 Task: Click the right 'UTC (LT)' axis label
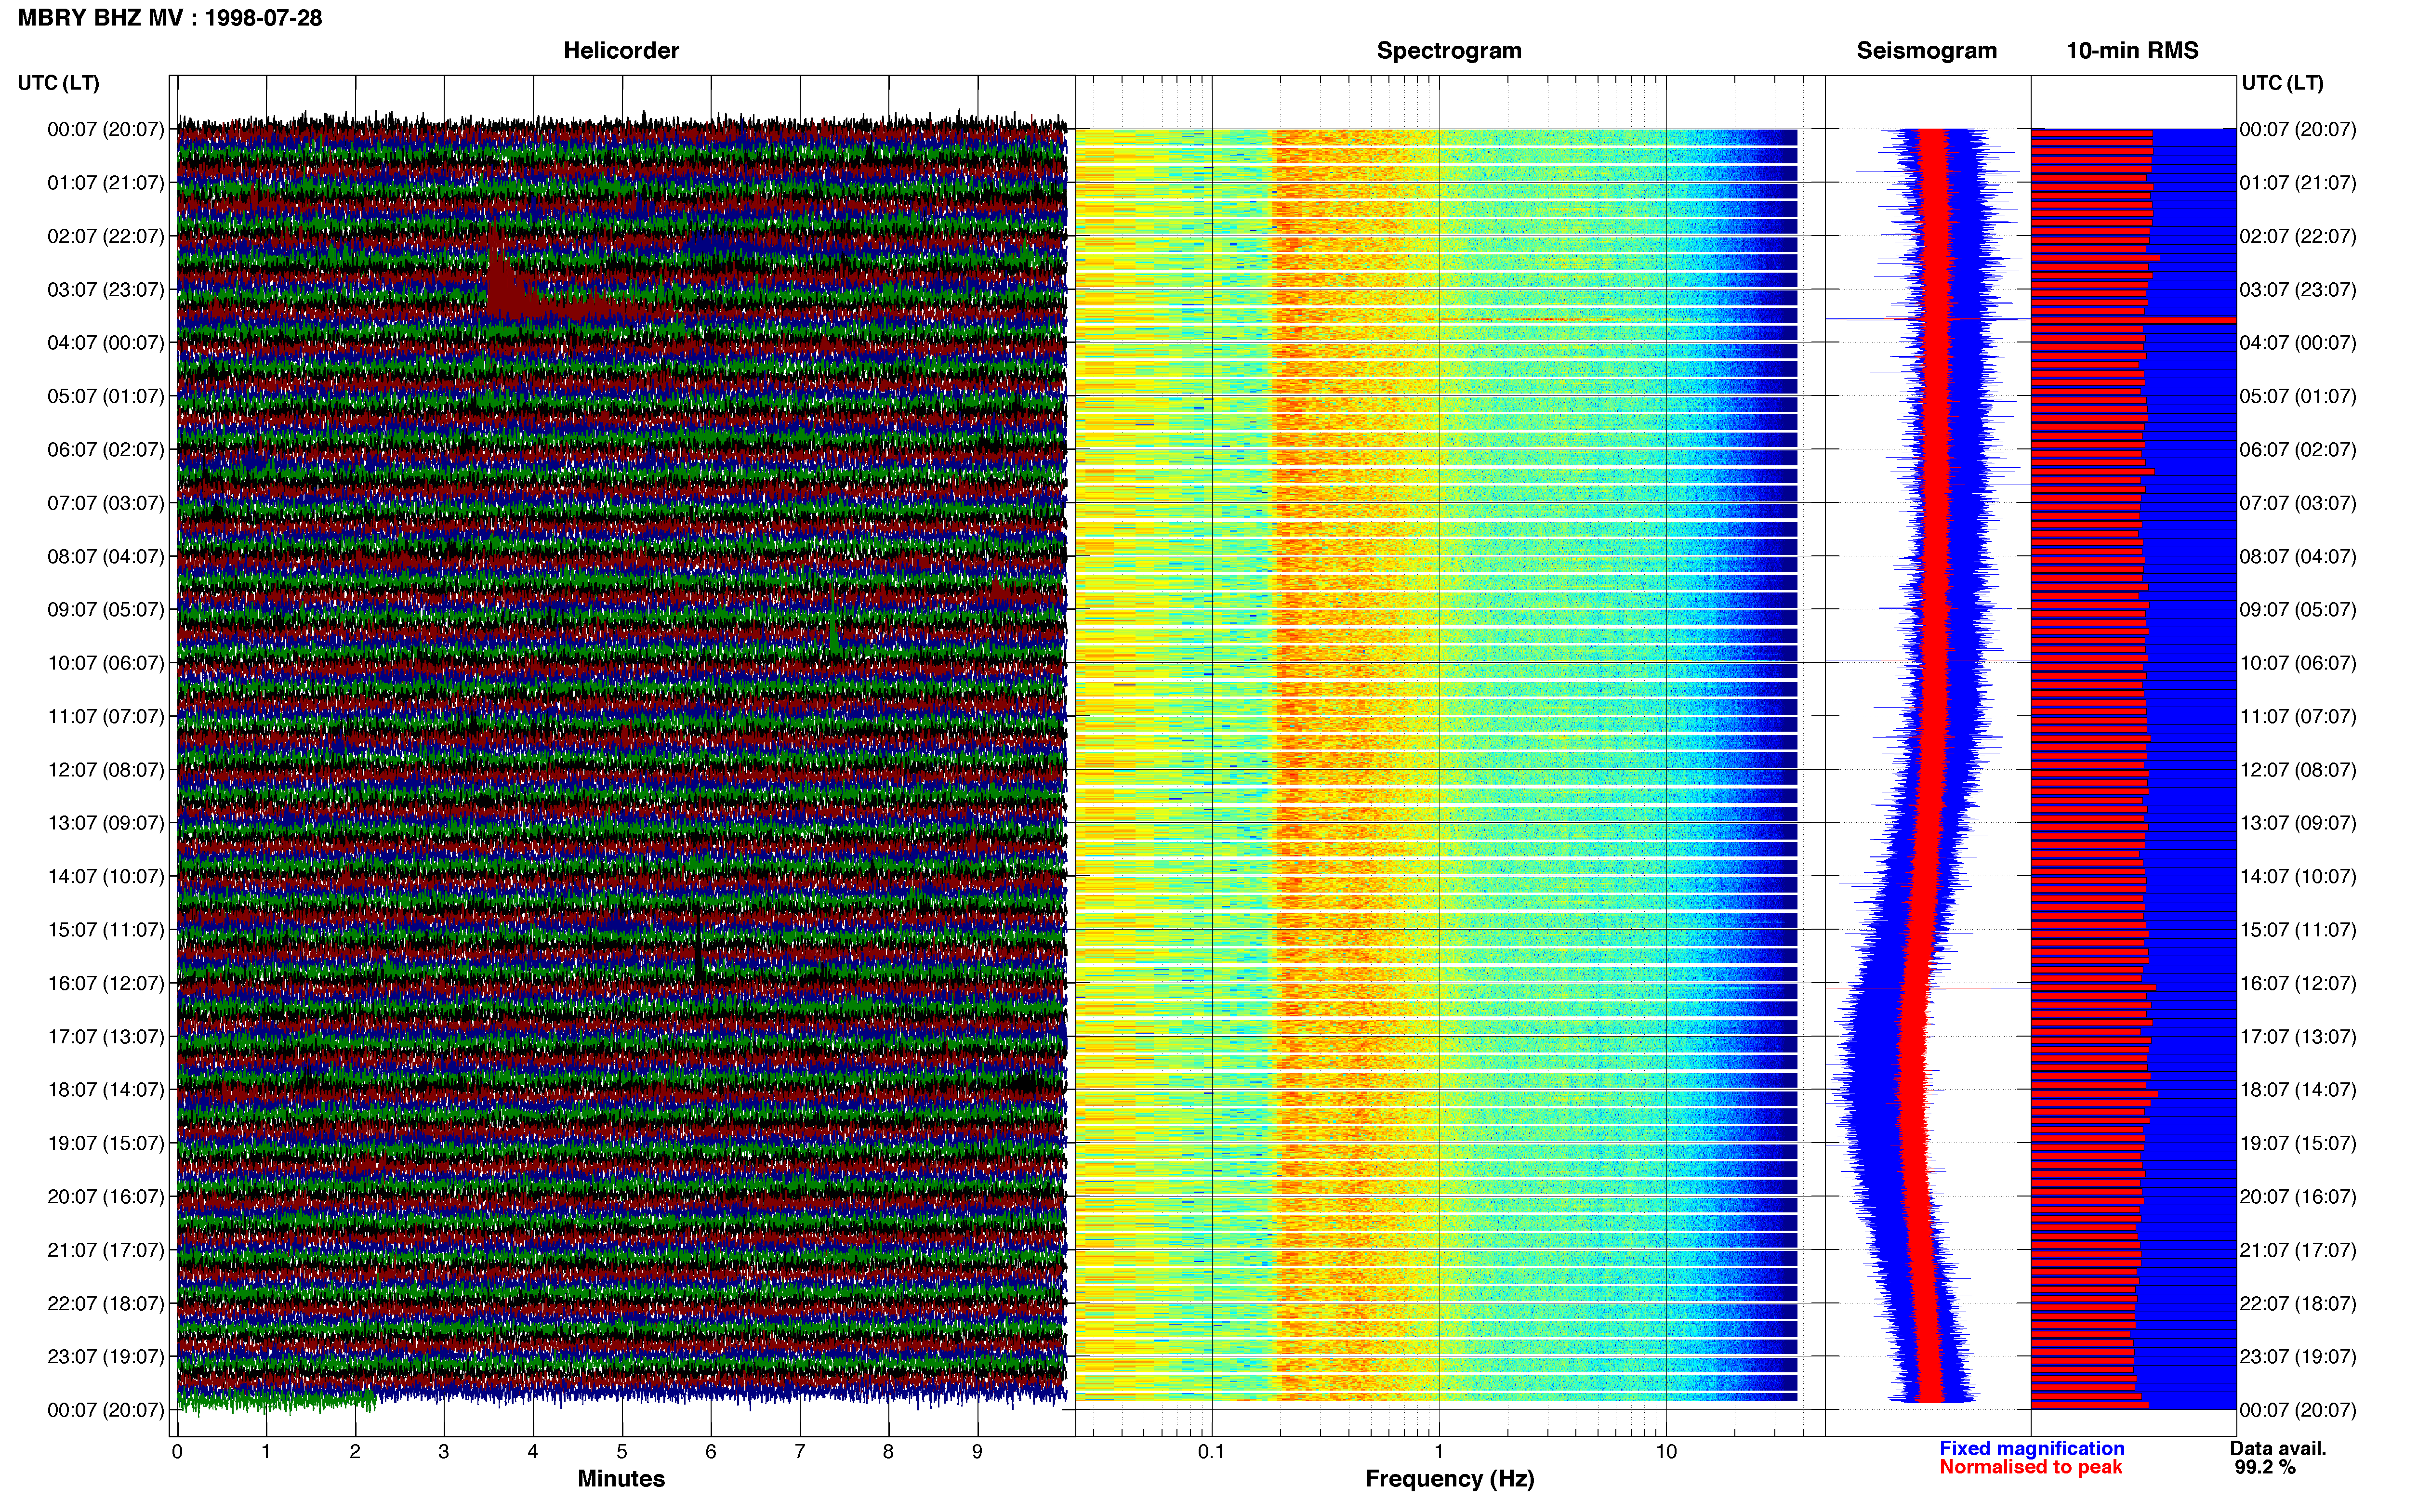coord(2282,83)
